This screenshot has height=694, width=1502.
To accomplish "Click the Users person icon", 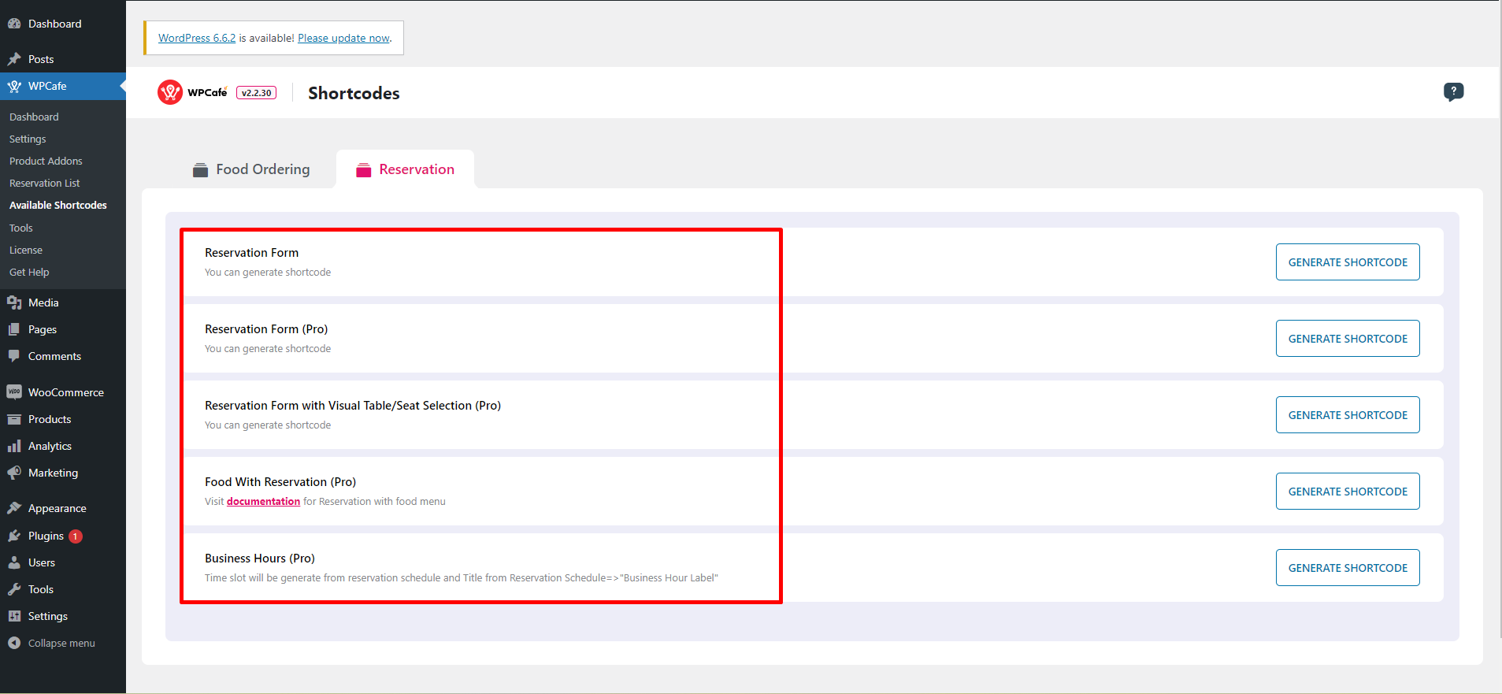I will click(x=14, y=562).
